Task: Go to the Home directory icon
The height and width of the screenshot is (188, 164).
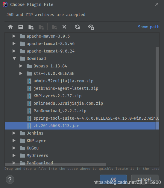Action: 10,27
